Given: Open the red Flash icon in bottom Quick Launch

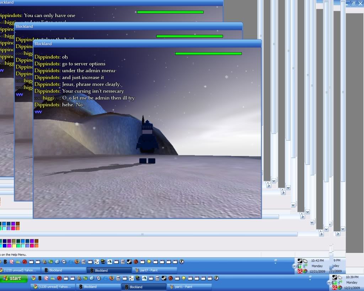Looking at the screenshot, I should click(59, 278).
